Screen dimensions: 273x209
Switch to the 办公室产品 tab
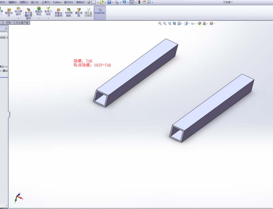click(22, 23)
